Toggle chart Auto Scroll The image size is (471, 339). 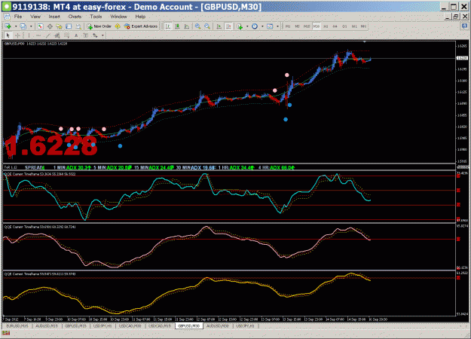219,26
